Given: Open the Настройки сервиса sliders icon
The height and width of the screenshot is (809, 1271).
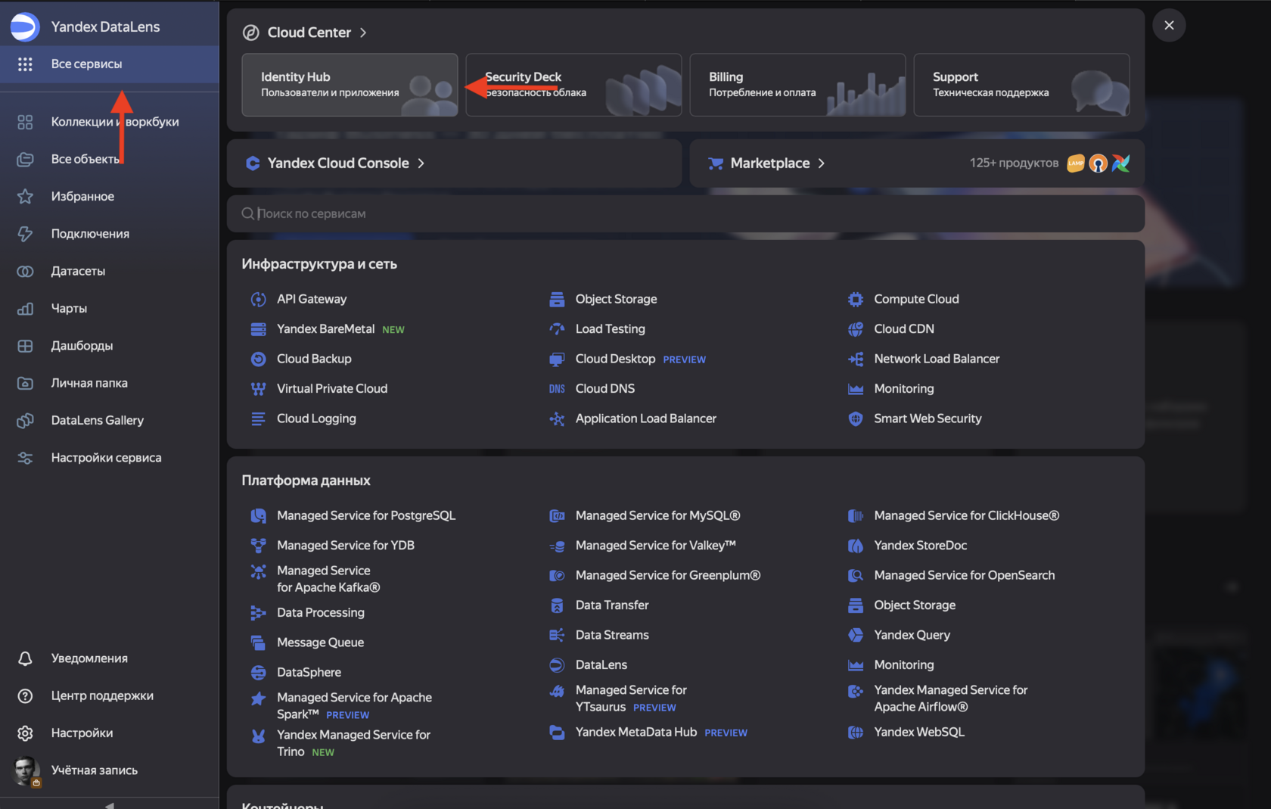Looking at the screenshot, I should click(25, 458).
